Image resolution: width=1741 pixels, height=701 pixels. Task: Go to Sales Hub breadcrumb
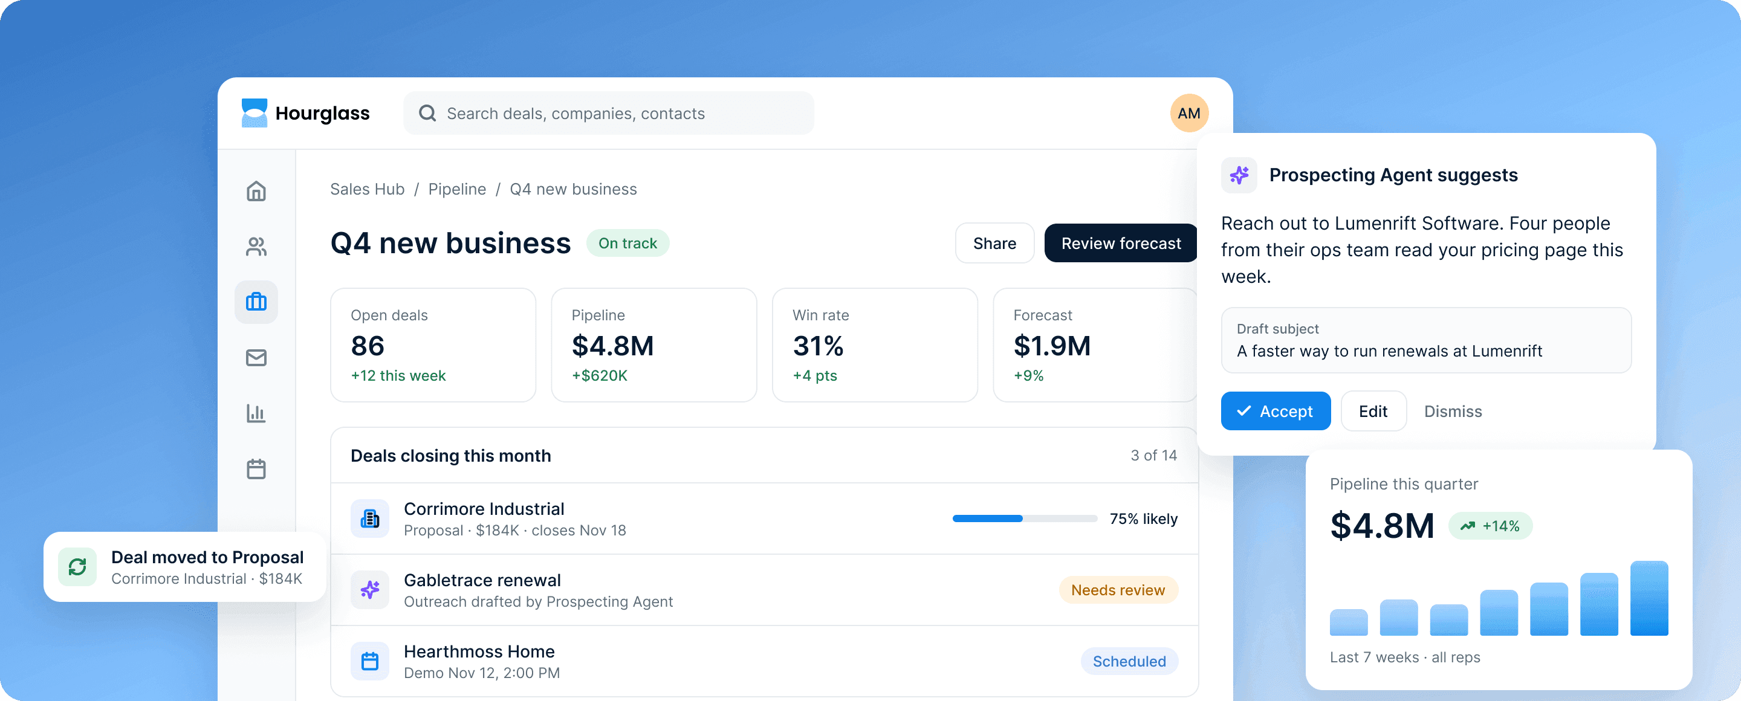click(x=367, y=189)
